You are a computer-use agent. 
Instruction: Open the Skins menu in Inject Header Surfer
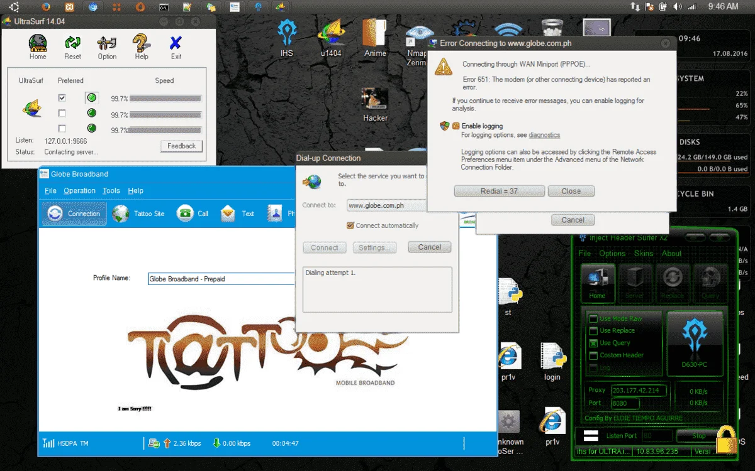644,254
